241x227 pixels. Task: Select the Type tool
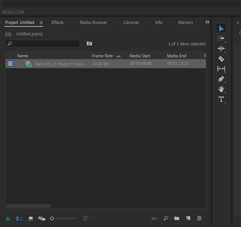tap(221, 99)
